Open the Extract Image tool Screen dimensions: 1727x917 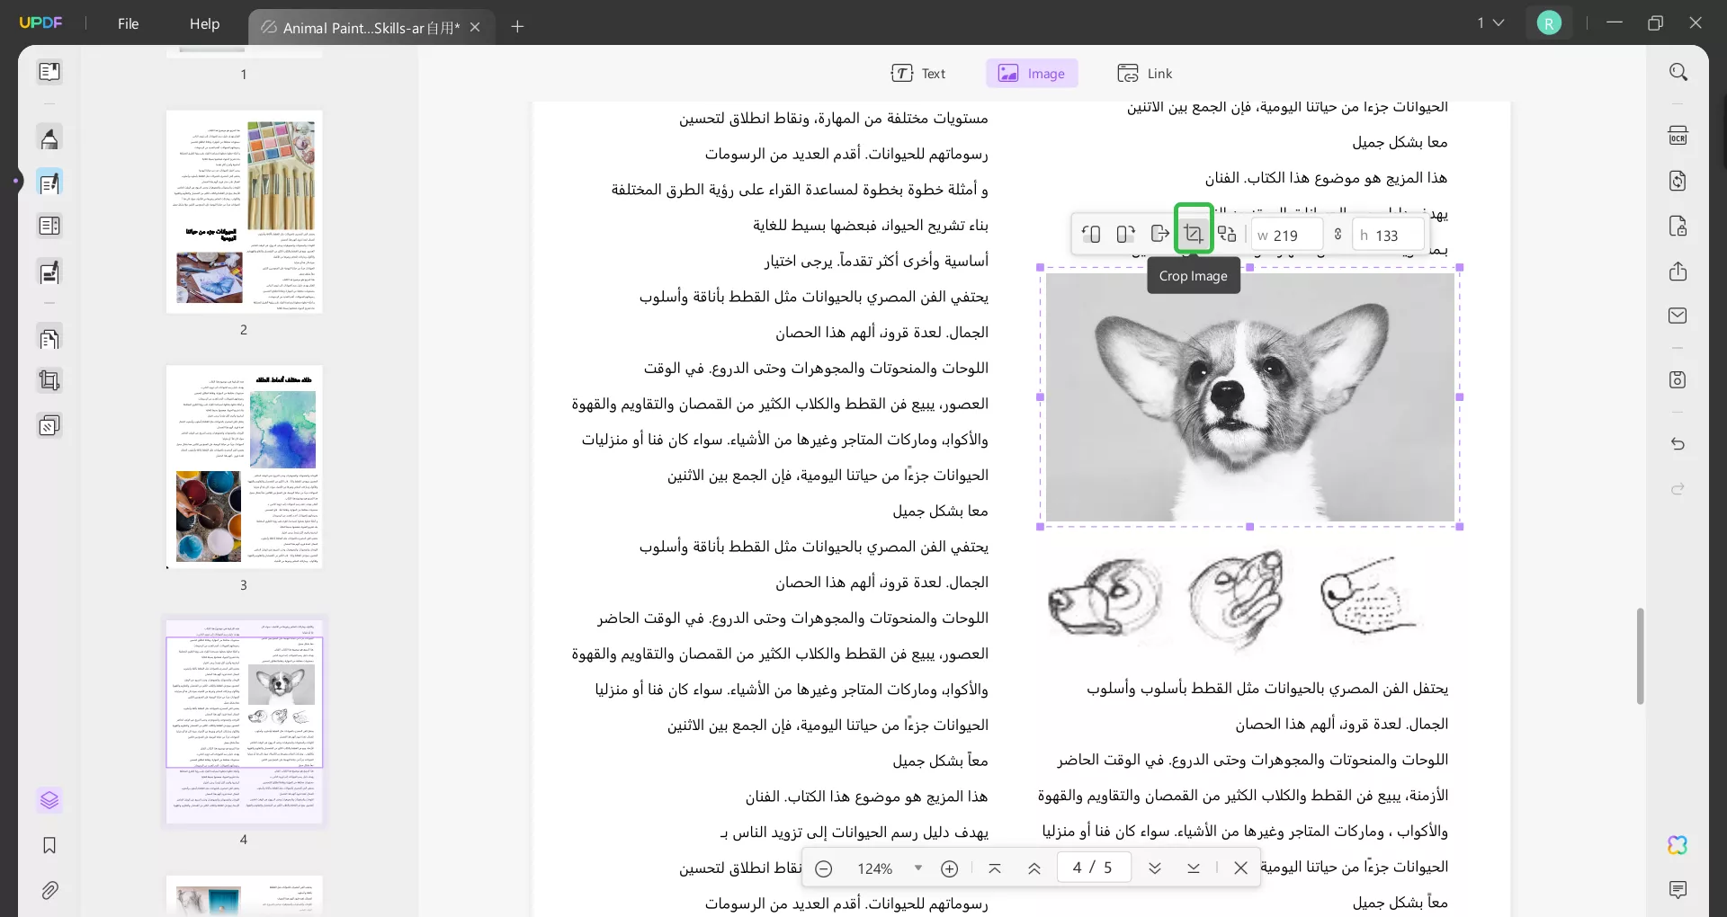(1159, 233)
